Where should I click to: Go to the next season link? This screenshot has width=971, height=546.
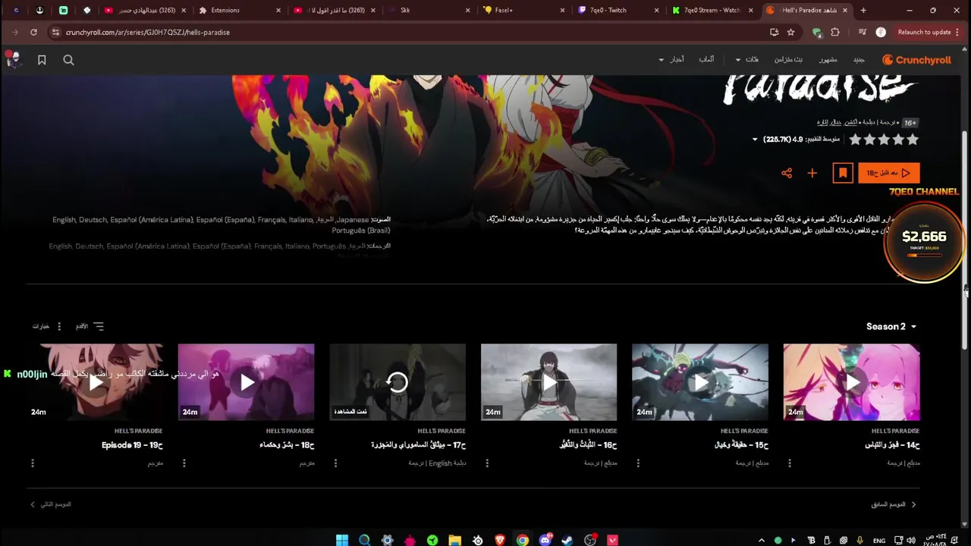click(x=51, y=504)
